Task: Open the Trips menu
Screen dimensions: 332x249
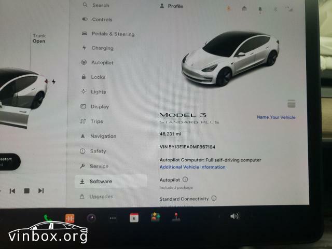Action: coord(91,121)
